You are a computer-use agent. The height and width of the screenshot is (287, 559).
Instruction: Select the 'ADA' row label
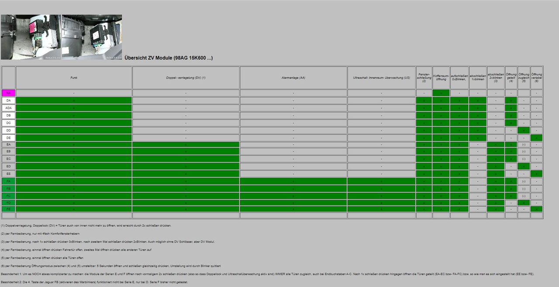(9, 108)
